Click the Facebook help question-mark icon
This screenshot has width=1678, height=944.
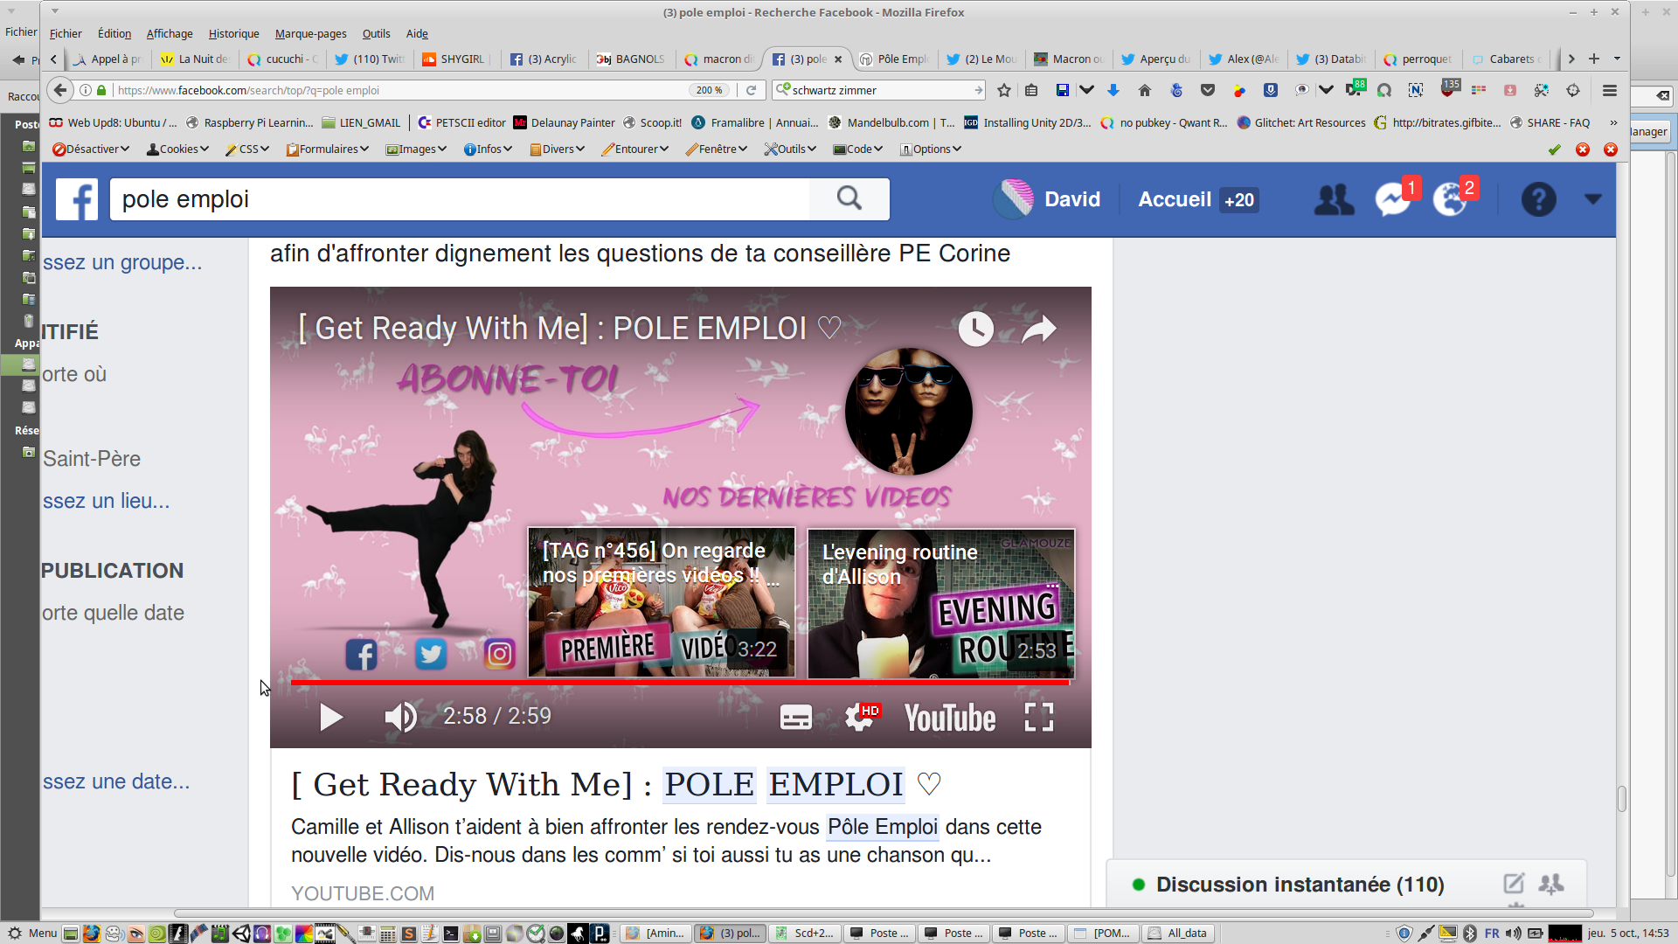tap(1538, 199)
